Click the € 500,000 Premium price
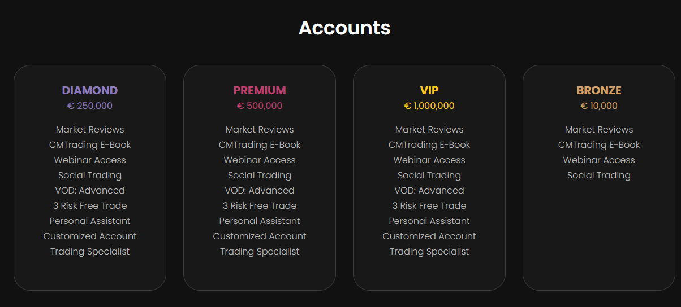This screenshot has height=307, width=681. (x=260, y=106)
